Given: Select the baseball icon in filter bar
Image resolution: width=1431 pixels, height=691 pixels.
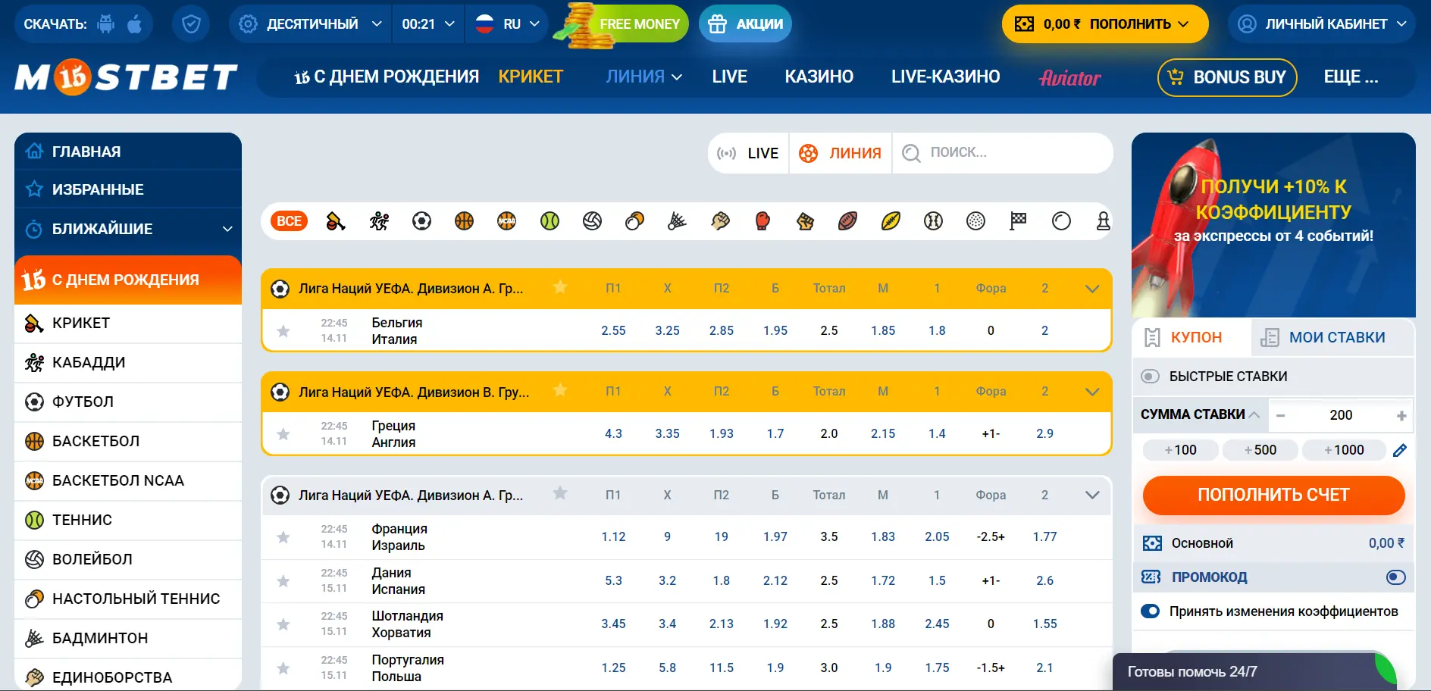Looking at the screenshot, I should pyautogui.click(x=933, y=221).
